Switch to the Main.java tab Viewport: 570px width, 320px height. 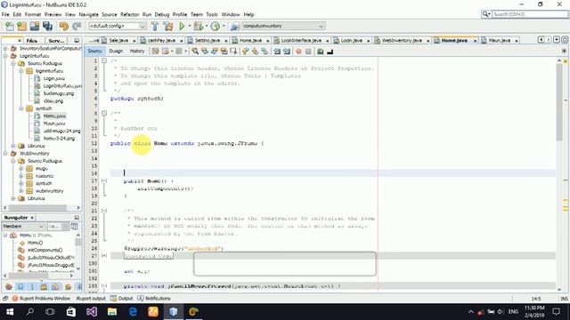point(499,41)
